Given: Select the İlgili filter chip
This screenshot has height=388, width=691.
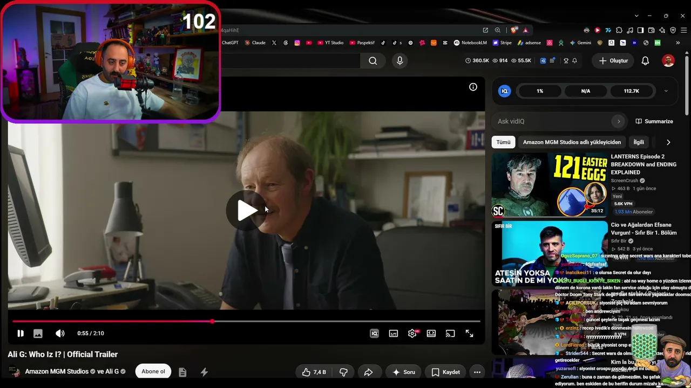Looking at the screenshot, I should 639,142.
